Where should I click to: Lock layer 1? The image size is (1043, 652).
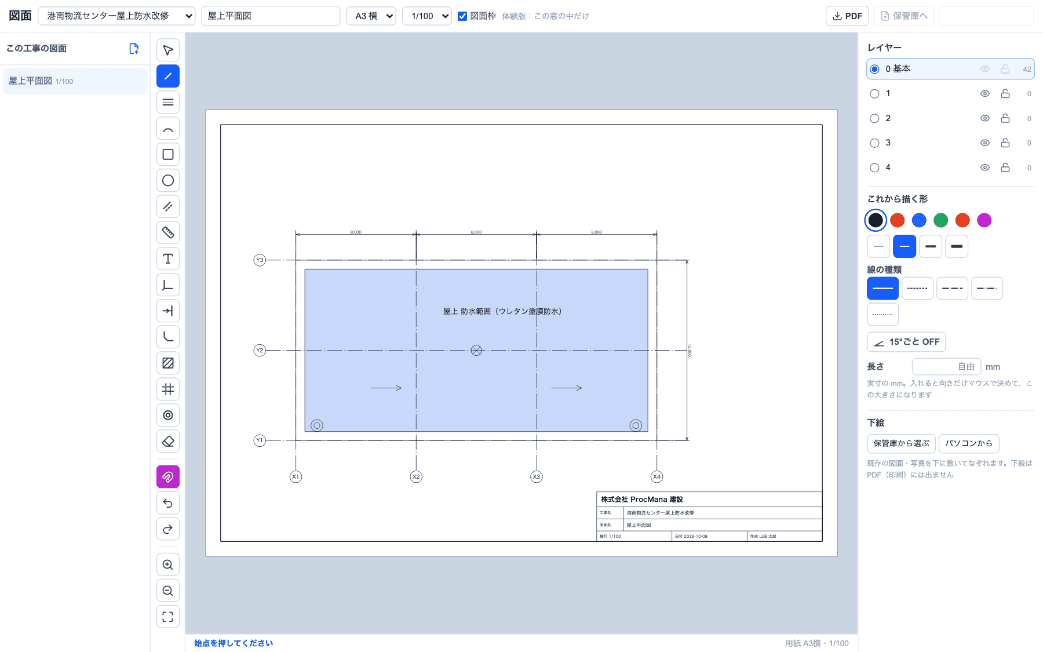click(1005, 93)
